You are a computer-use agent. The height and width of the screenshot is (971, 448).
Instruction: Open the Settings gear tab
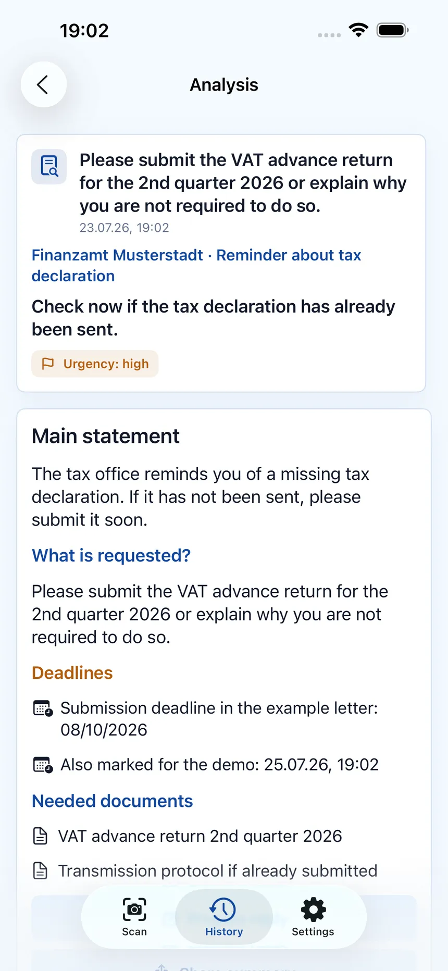(313, 917)
